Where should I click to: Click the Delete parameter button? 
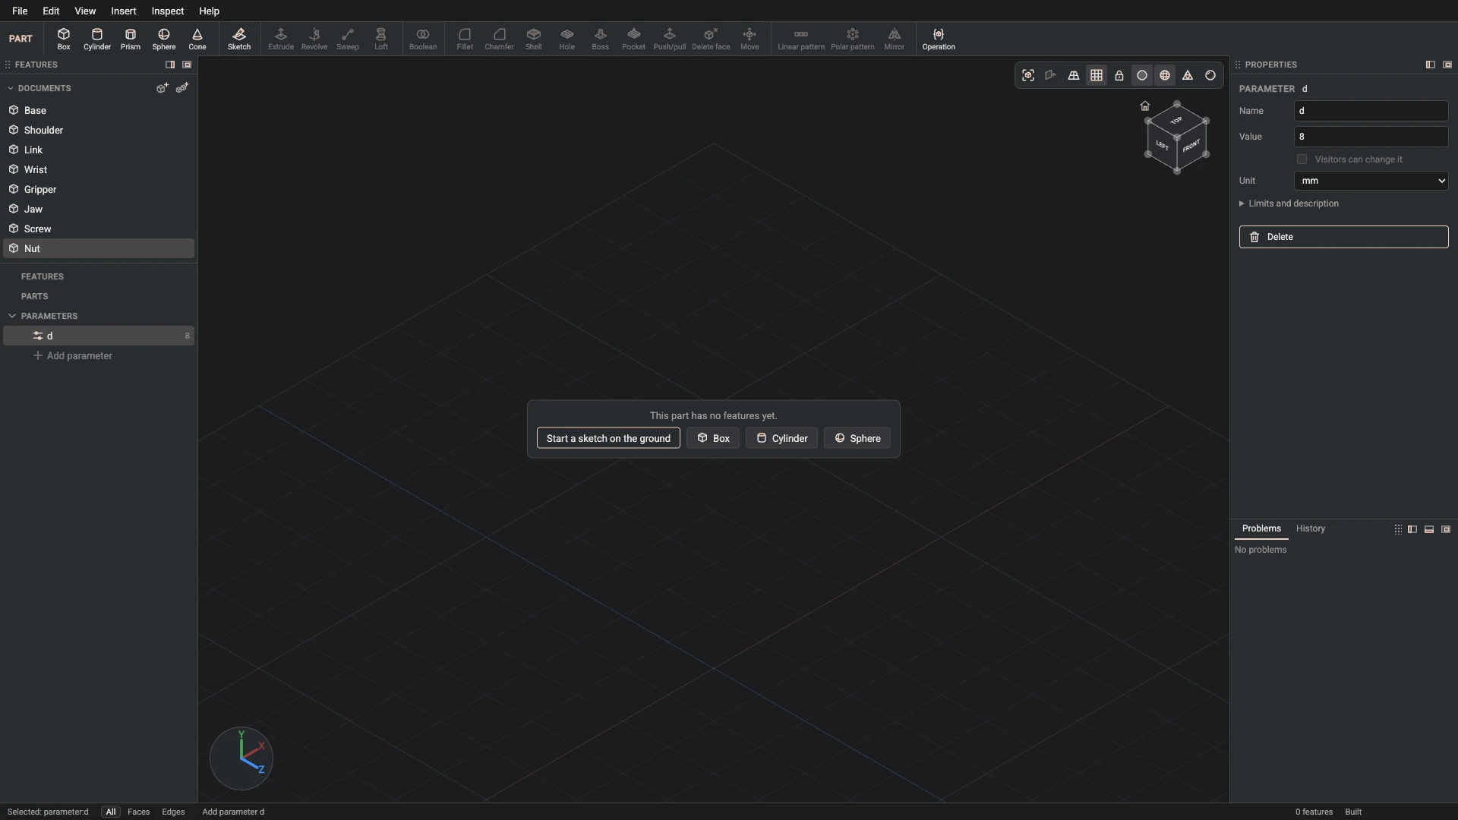click(1344, 237)
